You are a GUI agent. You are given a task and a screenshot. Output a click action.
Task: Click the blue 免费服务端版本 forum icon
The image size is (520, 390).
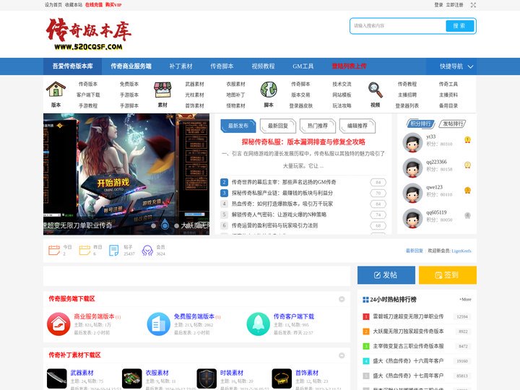(158, 324)
